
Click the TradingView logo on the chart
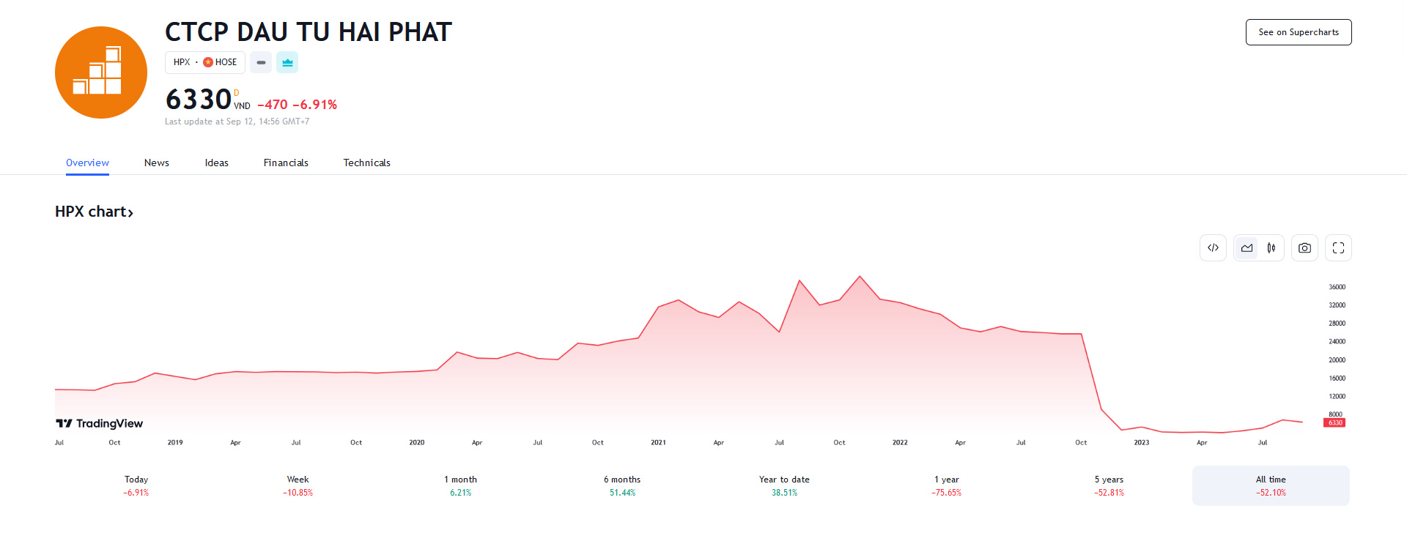pyautogui.click(x=98, y=423)
